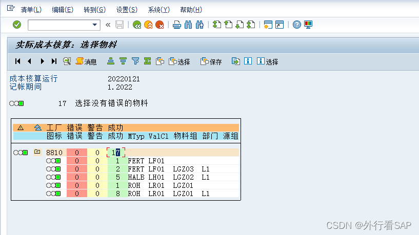The width and height of the screenshot is (419, 235).
Task: Click the standalone blue Information icon
Action: [248, 61]
